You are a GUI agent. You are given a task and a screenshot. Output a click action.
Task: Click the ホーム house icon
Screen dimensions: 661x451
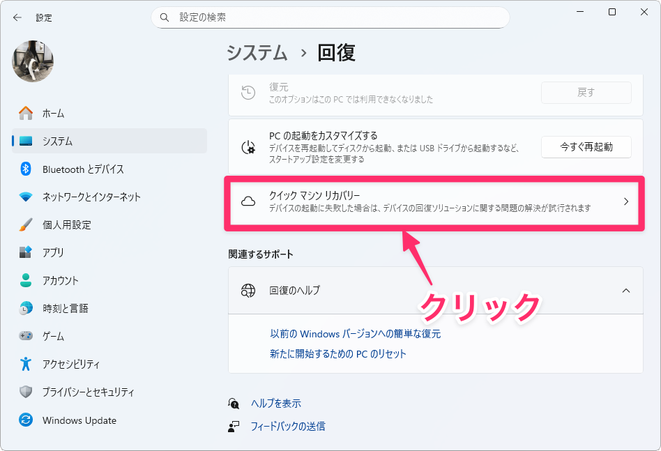pos(26,113)
